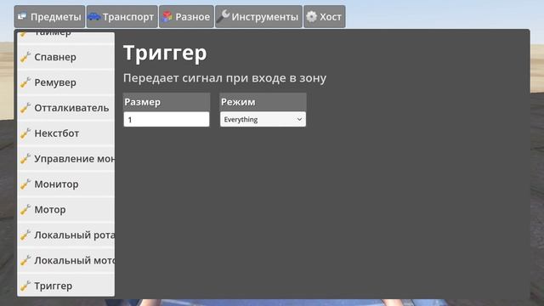Switch to the Транспорт tab
544x306 pixels.
pyautogui.click(x=122, y=17)
